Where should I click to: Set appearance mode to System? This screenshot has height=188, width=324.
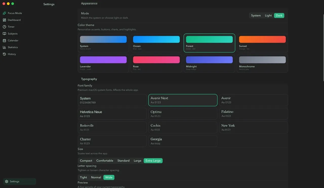tap(256, 15)
